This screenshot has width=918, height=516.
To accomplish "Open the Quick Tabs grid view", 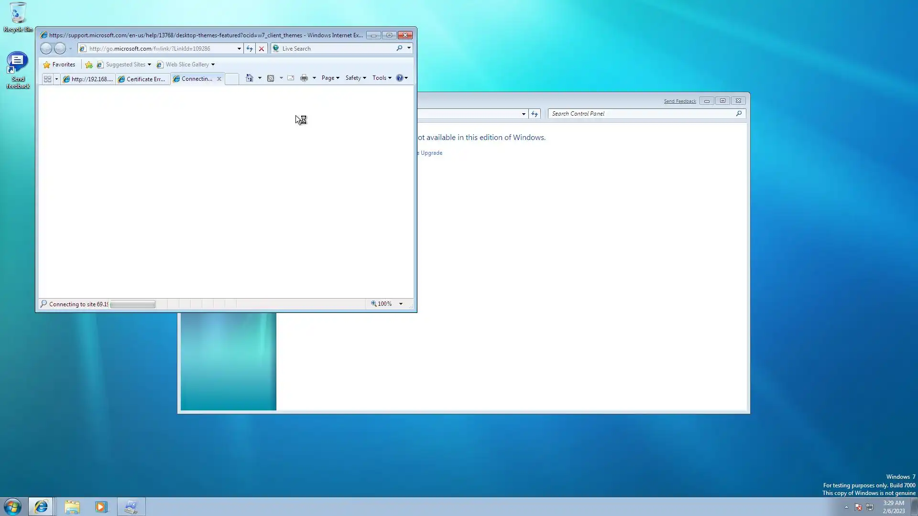I will point(47,79).
